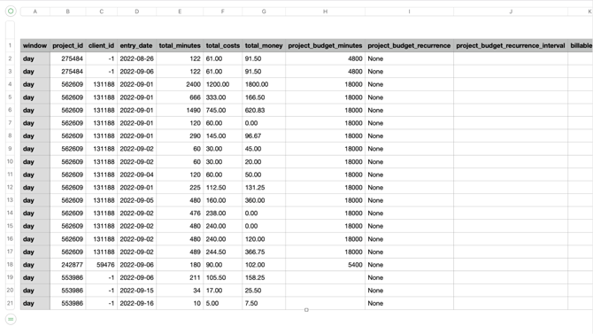Image resolution: width=593 pixels, height=334 pixels.
Task: Select row 1 header number
Action: (11, 45)
